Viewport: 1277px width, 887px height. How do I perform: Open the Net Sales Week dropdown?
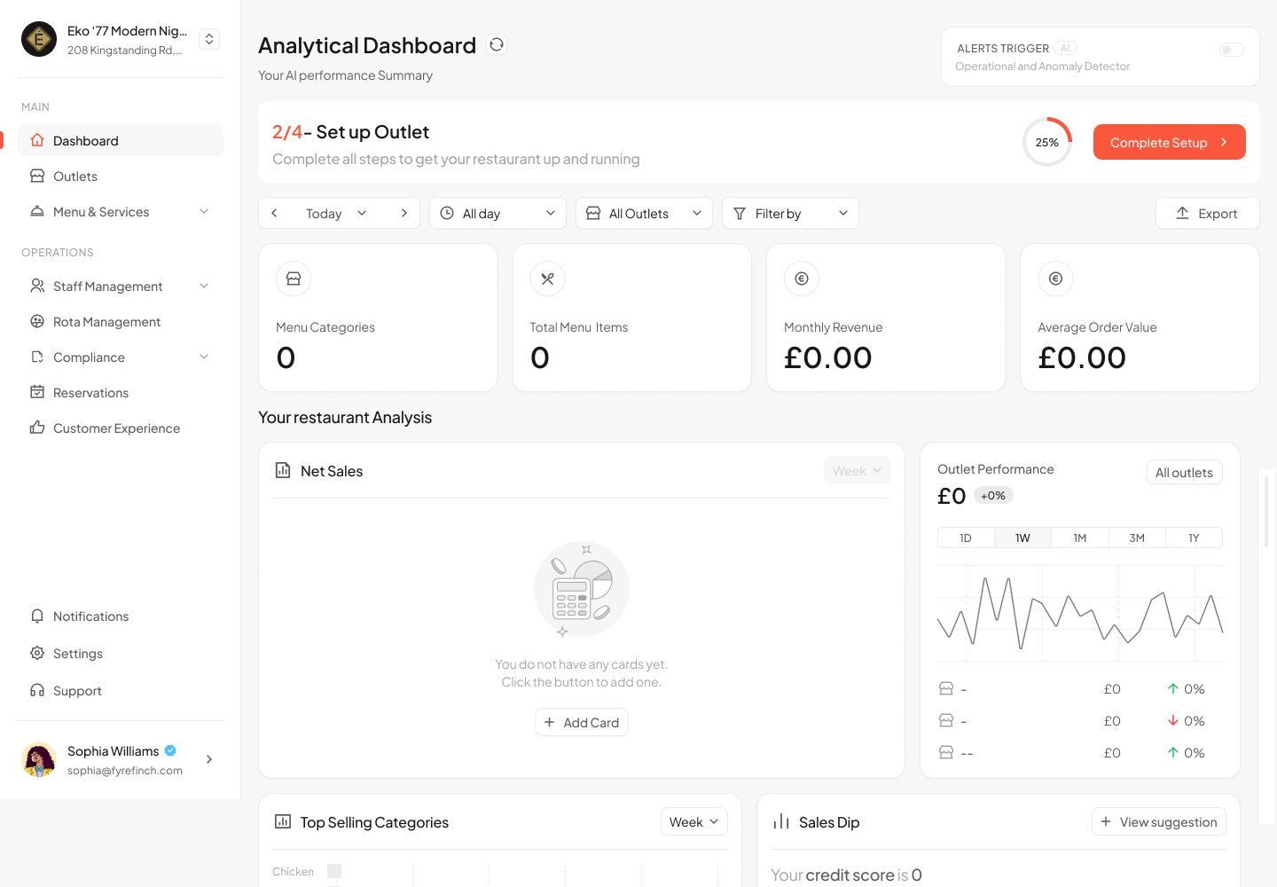[x=857, y=470]
